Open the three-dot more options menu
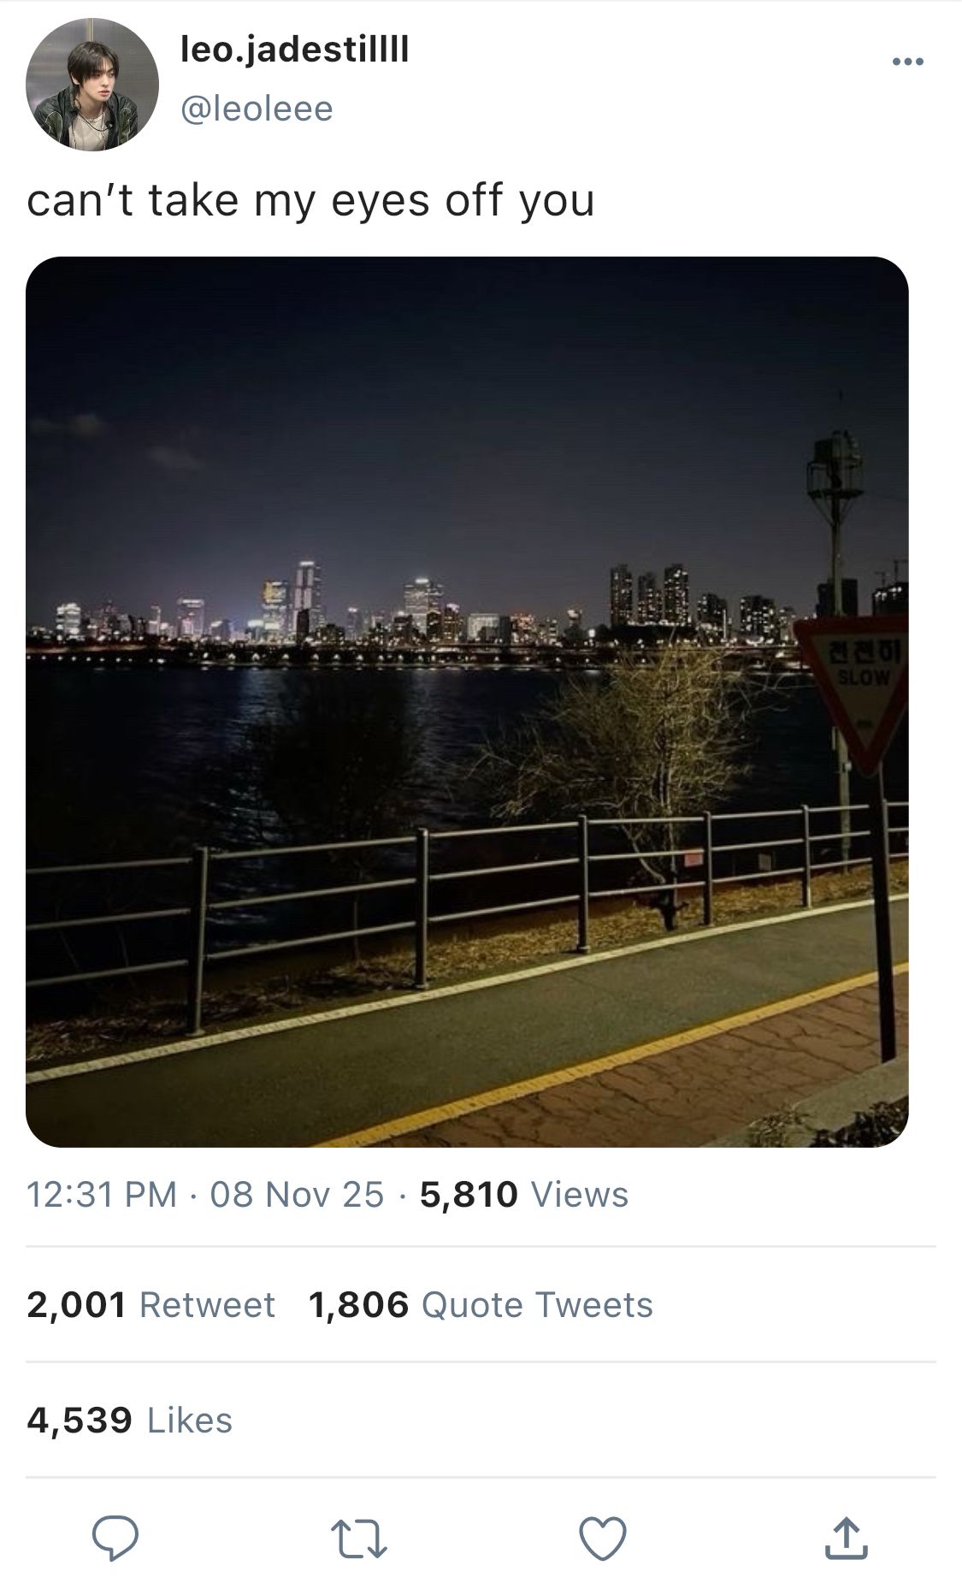This screenshot has width=962, height=1595. point(907,62)
